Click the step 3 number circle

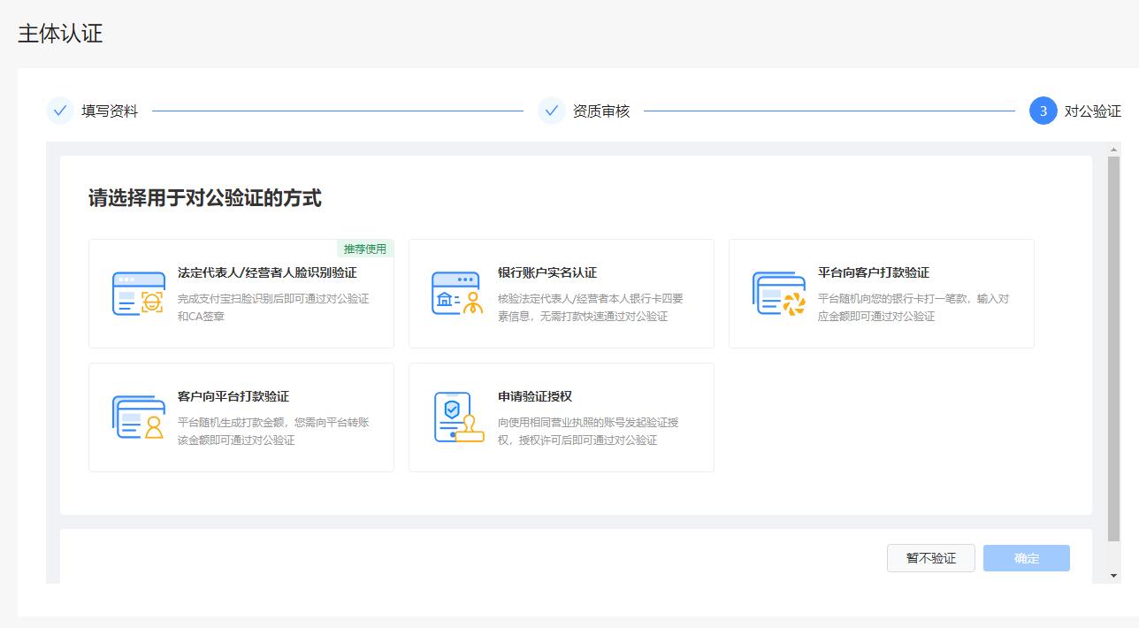[x=1043, y=111]
